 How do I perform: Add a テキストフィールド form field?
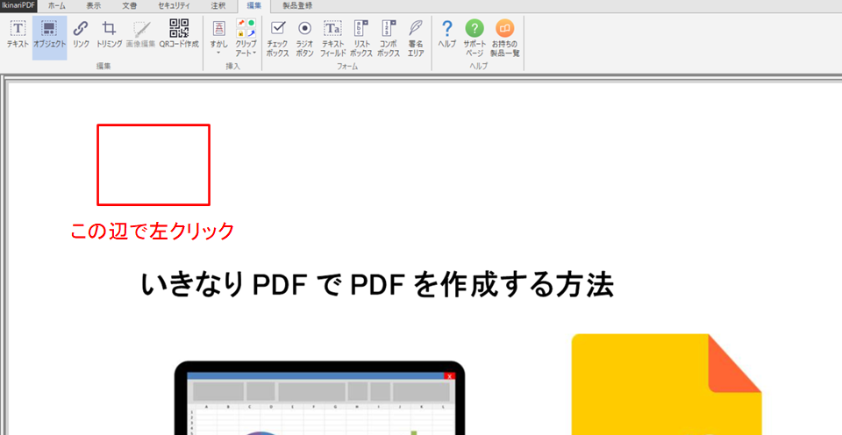tap(333, 38)
